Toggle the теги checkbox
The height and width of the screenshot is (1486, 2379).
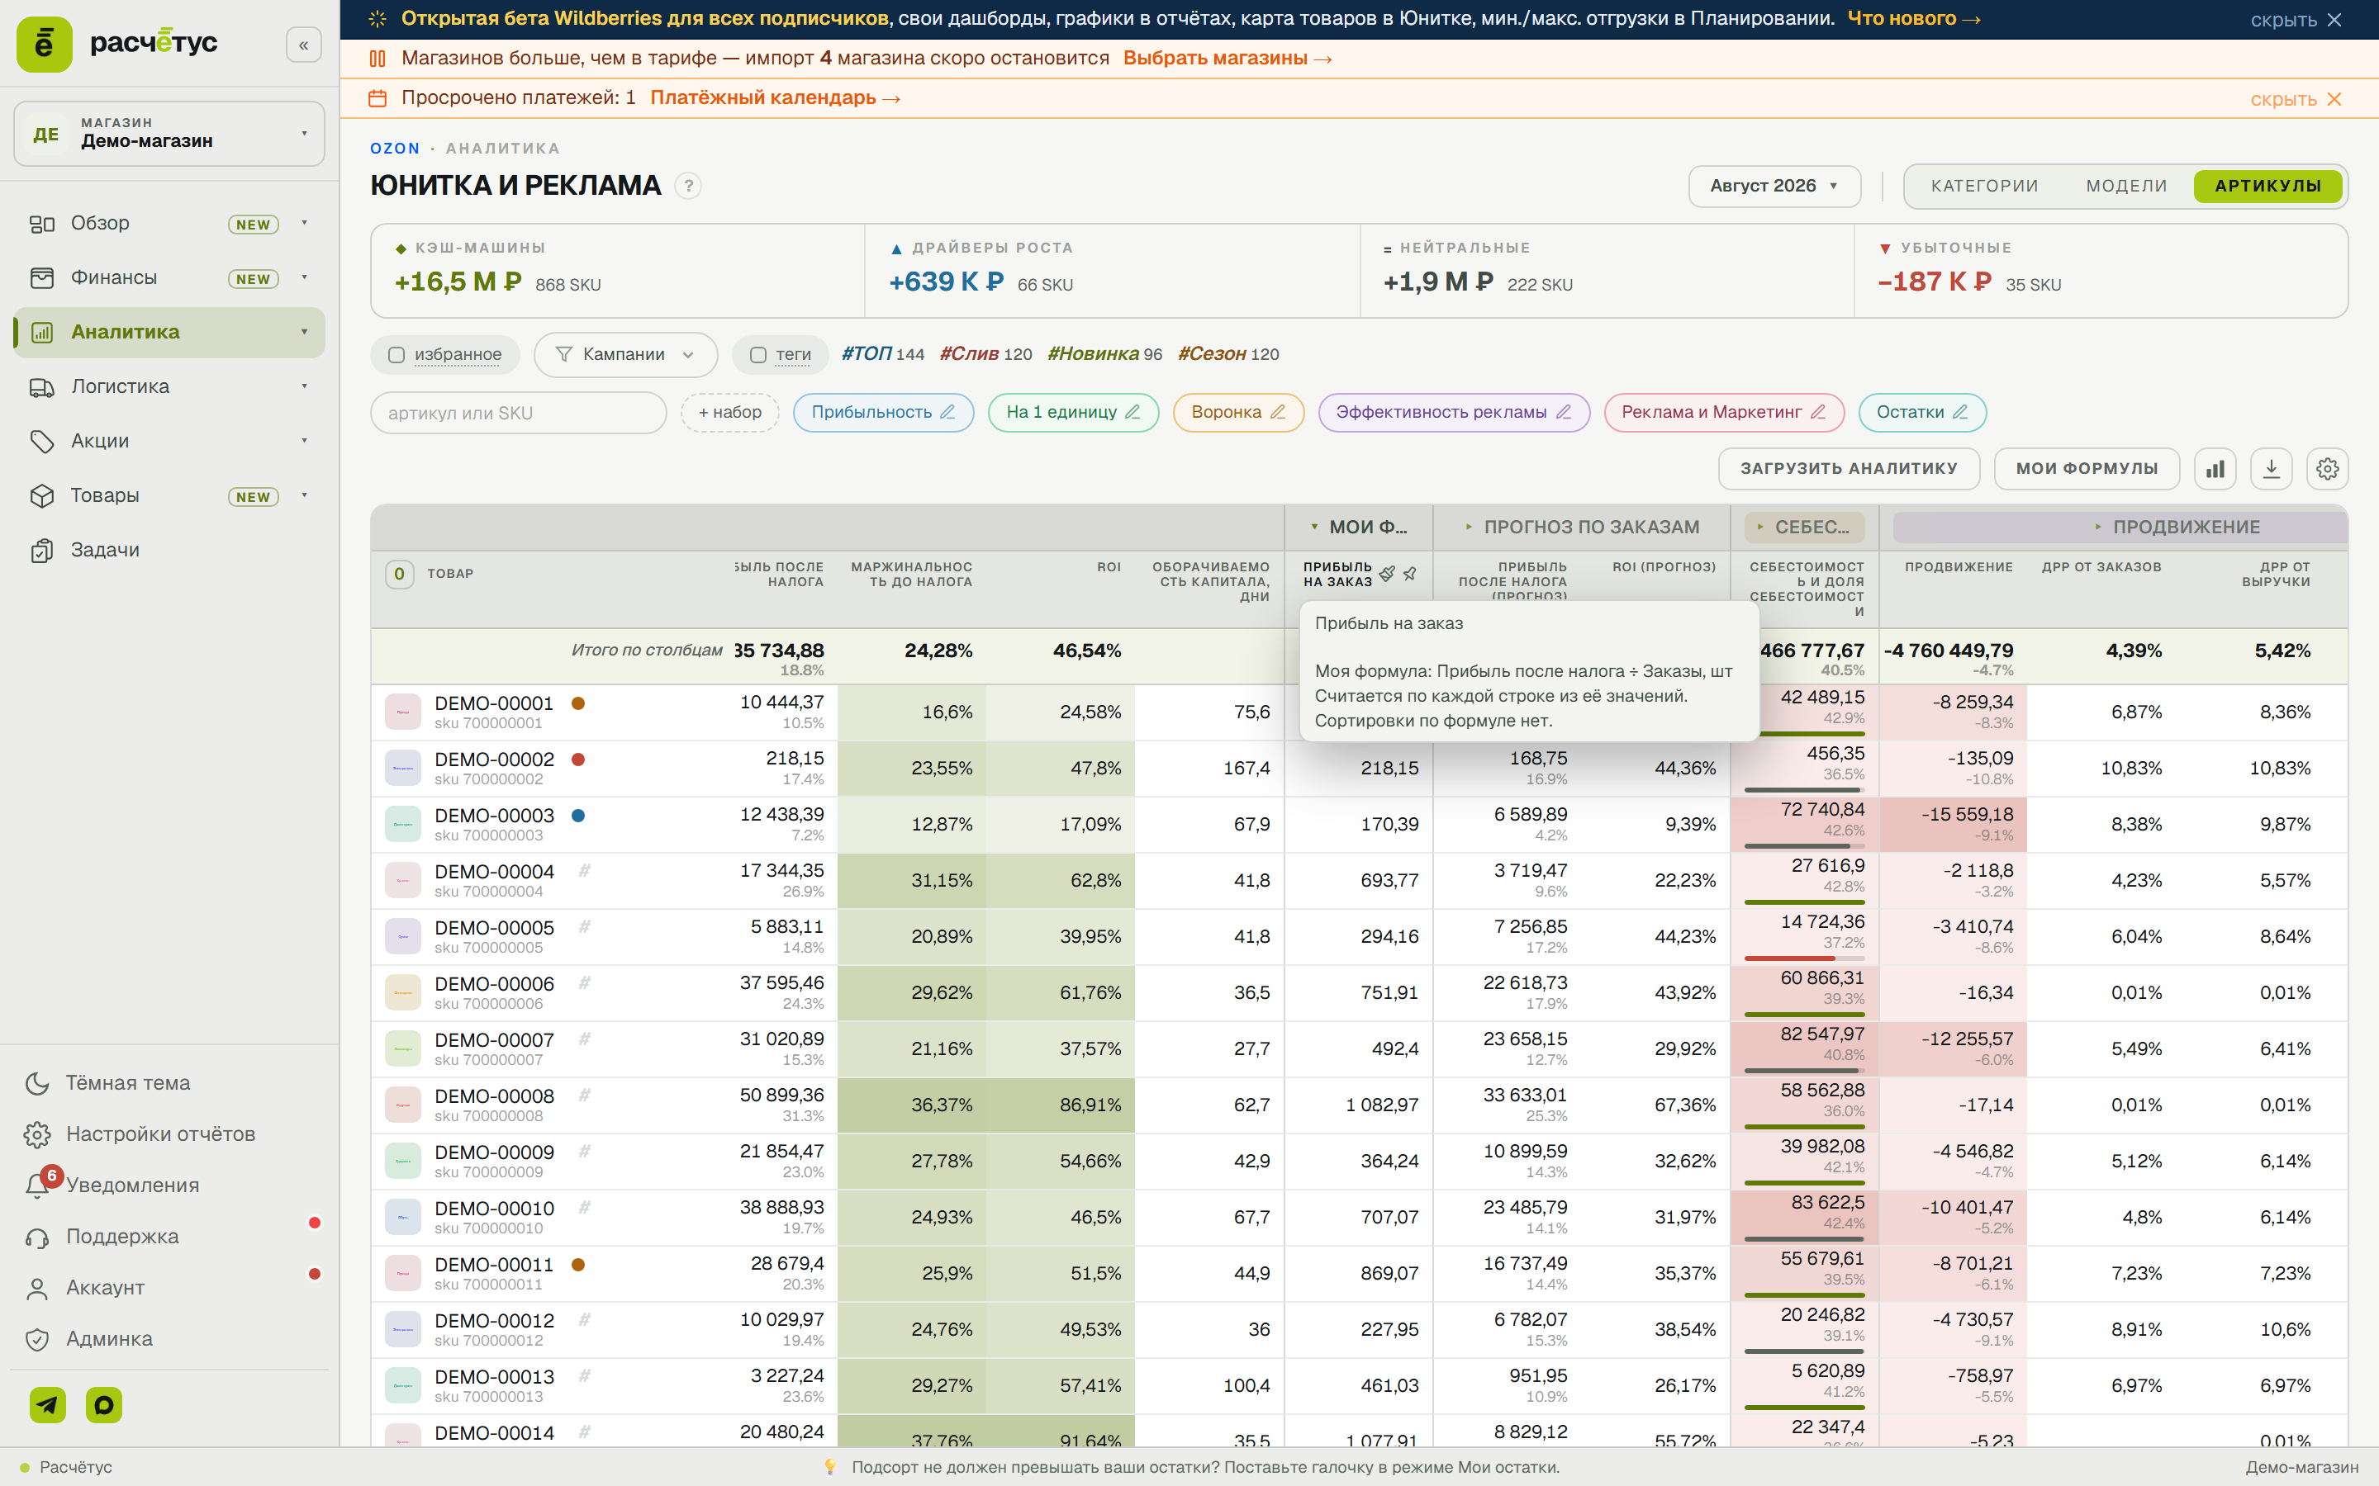[x=758, y=355]
